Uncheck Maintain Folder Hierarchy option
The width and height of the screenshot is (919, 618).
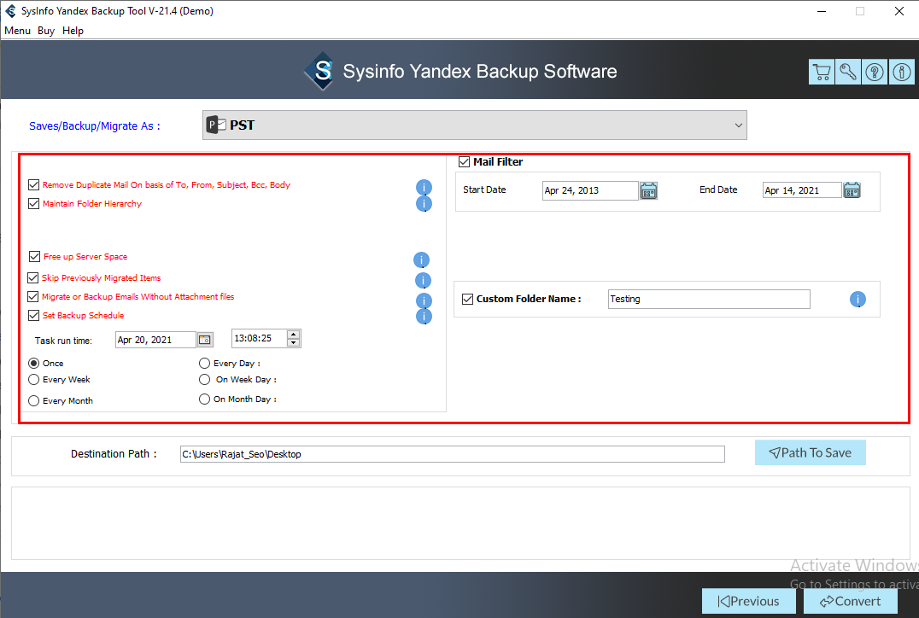tap(34, 204)
